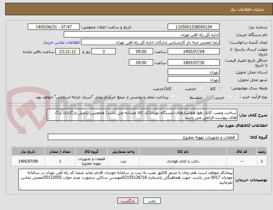Click the جزئیات اطلاعات نیاز page title
This screenshot has width=273, height=210.
(247, 9)
